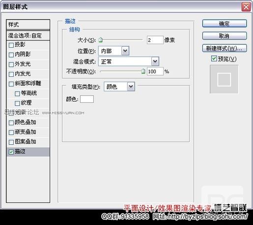Toggle the 预览 preview checkbox

214,59
